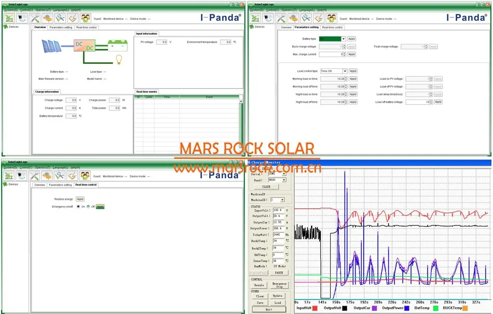
Task: Open the System menu in Overview window
Action: coord(11,10)
